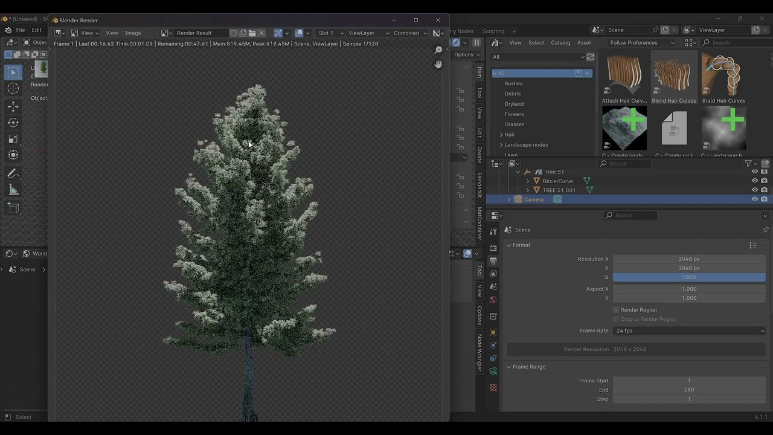Click the pin icon in Scene properties header
This screenshot has height=435, width=773.
pos(765,230)
